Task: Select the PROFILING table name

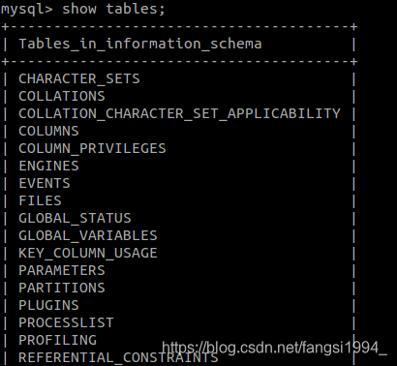Action: 57,340
